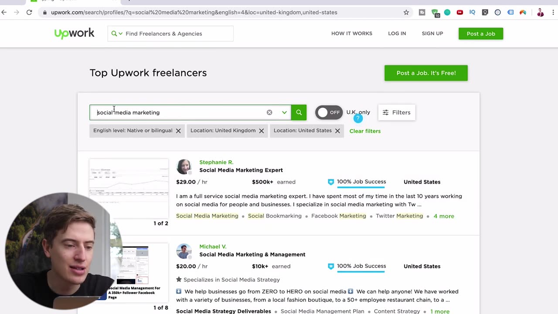Bookmark this page with the star icon
The width and height of the screenshot is (558, 314).
pos(406,12)
